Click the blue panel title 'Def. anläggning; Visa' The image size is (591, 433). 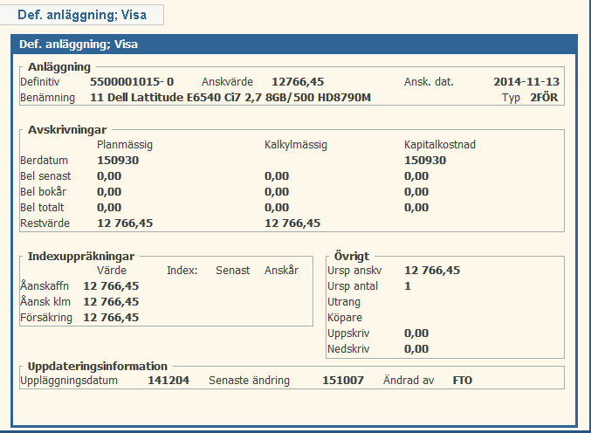tap(79, 45)
